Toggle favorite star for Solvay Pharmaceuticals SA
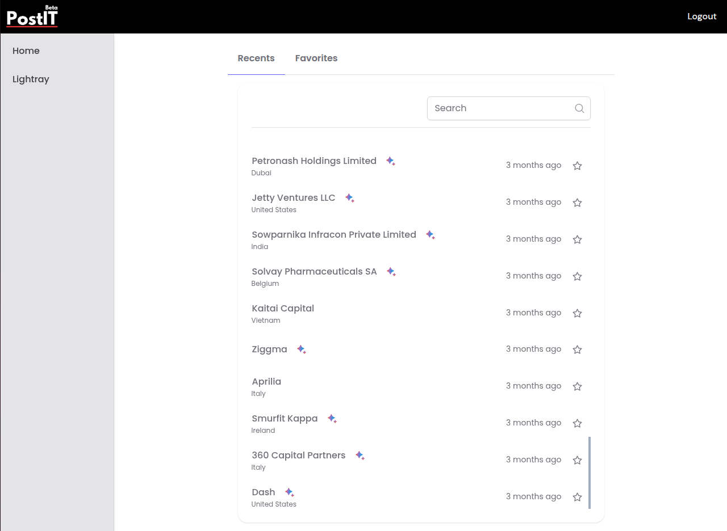The image size is (727, 531). click(x=577, y=276)
